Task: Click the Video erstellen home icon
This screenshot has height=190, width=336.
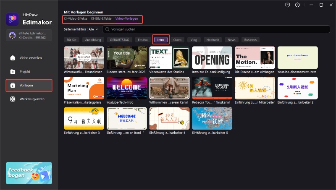Action: (13, 58)
